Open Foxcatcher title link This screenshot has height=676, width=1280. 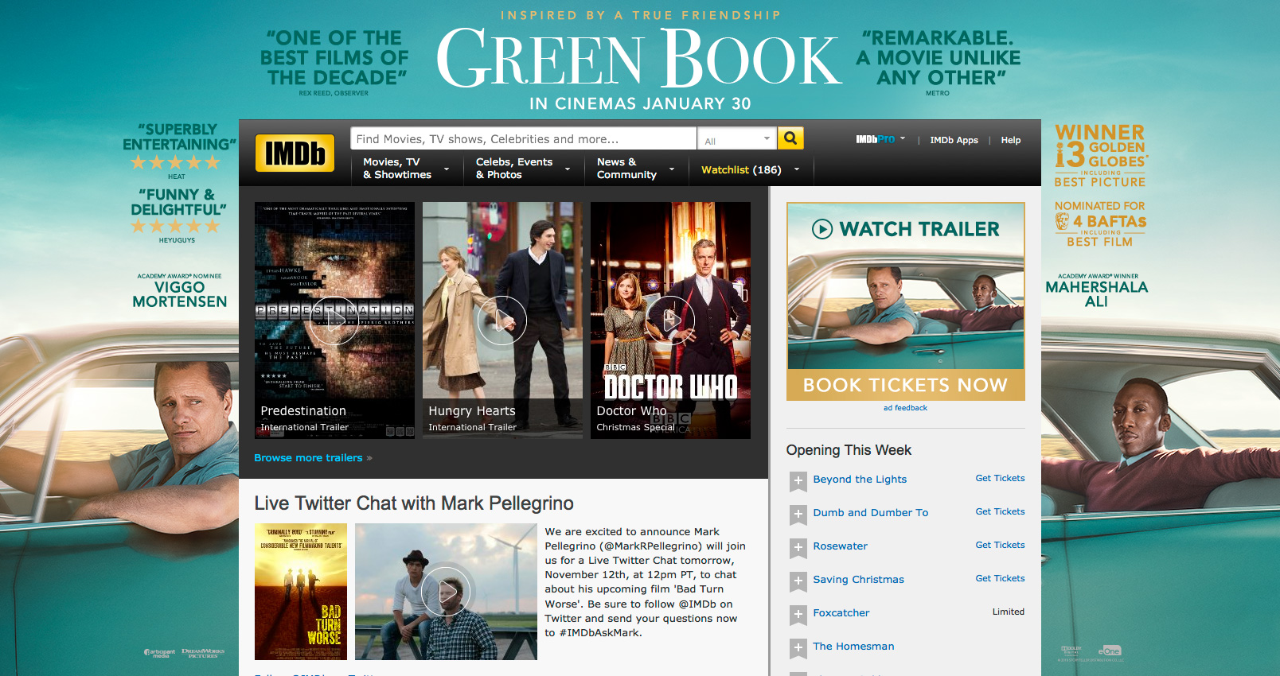pos(841,613)
